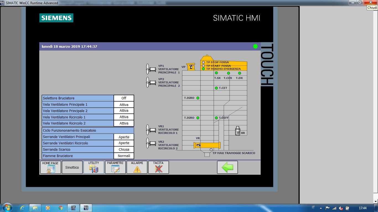Screen dimensions: 378x212
Task: Select the VR1 recirculation fan icon
Action: click(x=151, y=129)
